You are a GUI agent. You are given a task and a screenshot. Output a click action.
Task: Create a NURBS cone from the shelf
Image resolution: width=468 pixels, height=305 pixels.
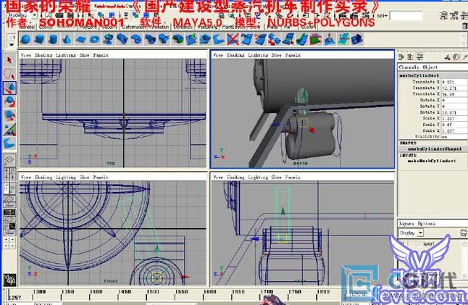67,39
